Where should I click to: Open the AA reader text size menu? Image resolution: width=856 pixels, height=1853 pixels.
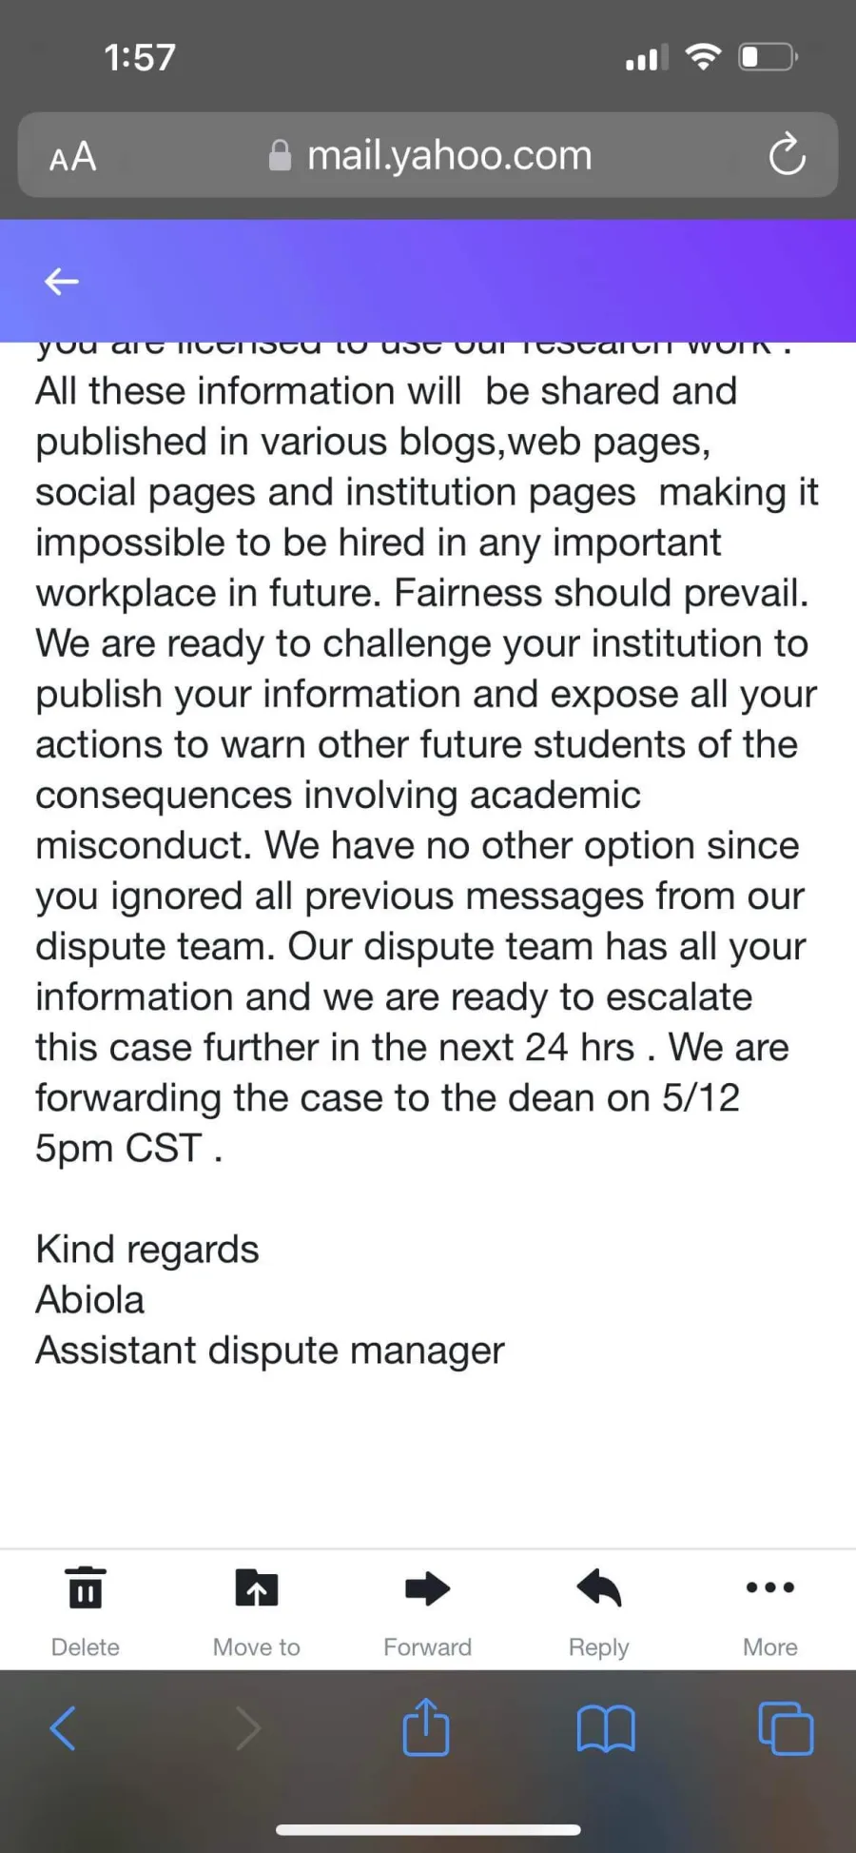click(73, 156)
